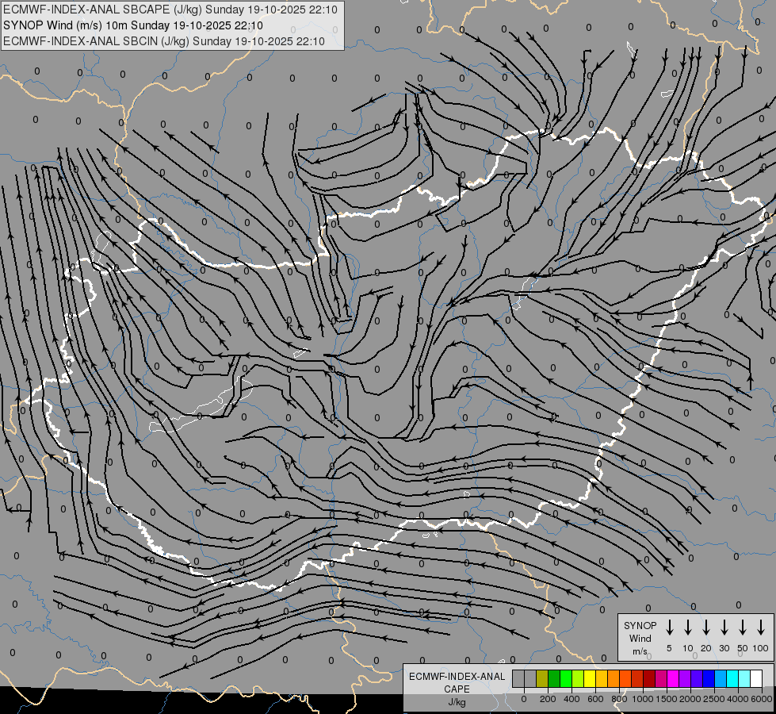Image resolution: width=776 pixels, height=714 pixels.
Task: Click the wind arrow above the 30 m/s label
Action: pyautogui.click(x=724, y=628)
